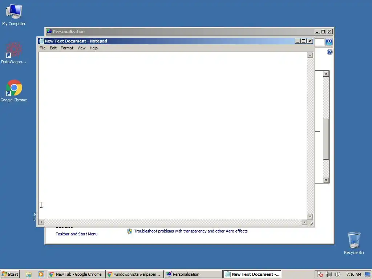Screen dimensions: 372x279
Task: Click Notepad vertical scrollbar up arrow
Action: 310,55
